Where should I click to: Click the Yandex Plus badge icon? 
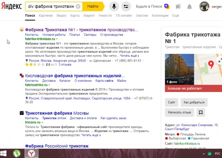(x=167, y=6)
